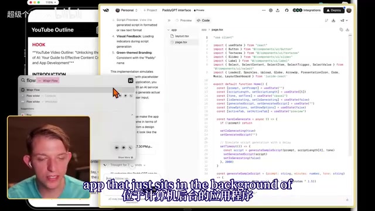Click the app breadcrumb above the code
This screenshot has height=211, width=375.
pyautogui.click(x=204, y=30)
